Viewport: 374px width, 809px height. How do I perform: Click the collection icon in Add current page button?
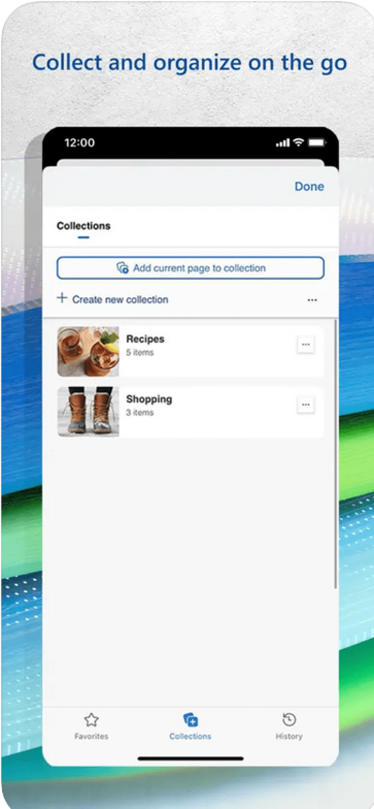pyautogui.click(x=123, y=268)
